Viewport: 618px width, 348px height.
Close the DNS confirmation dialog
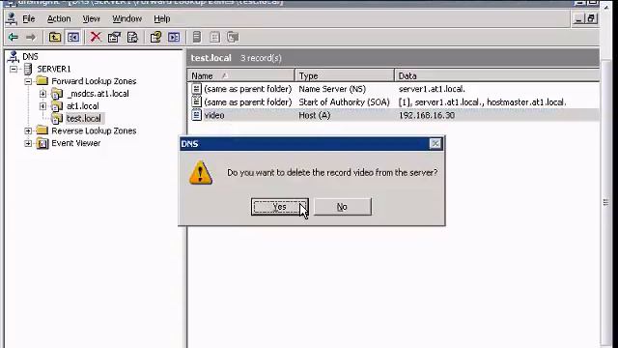tap(435, 144)
